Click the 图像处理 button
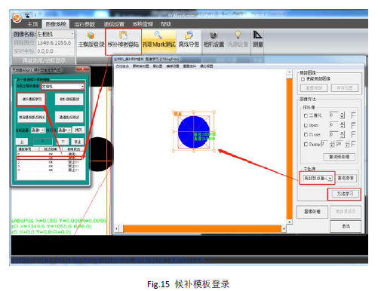 [x=312, y=212]
